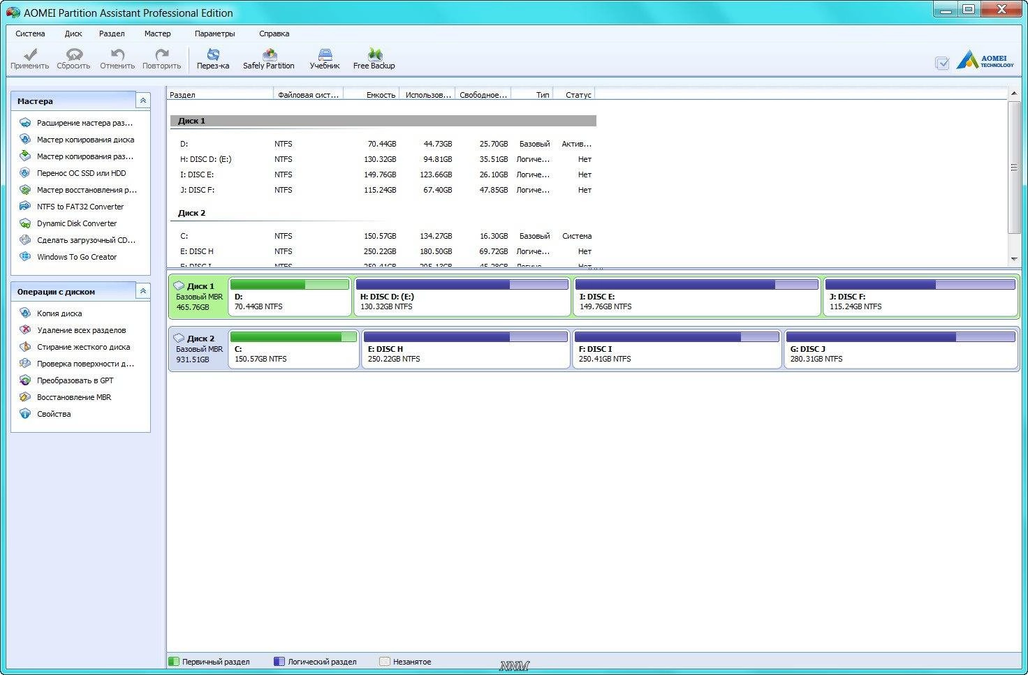Open the Мастер menu

pos(157,34)
